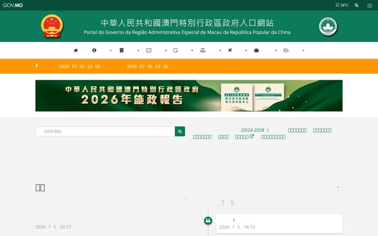The width and height of the screenshot is (378, 236).
Task: Expand dropdown arrow after map icon
Action: point(165,50)
